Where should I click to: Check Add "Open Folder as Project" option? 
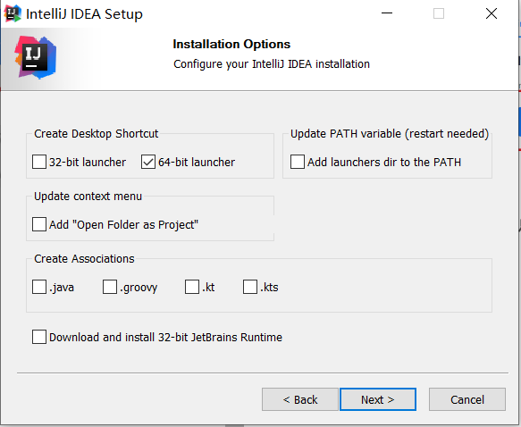(39, 224)
